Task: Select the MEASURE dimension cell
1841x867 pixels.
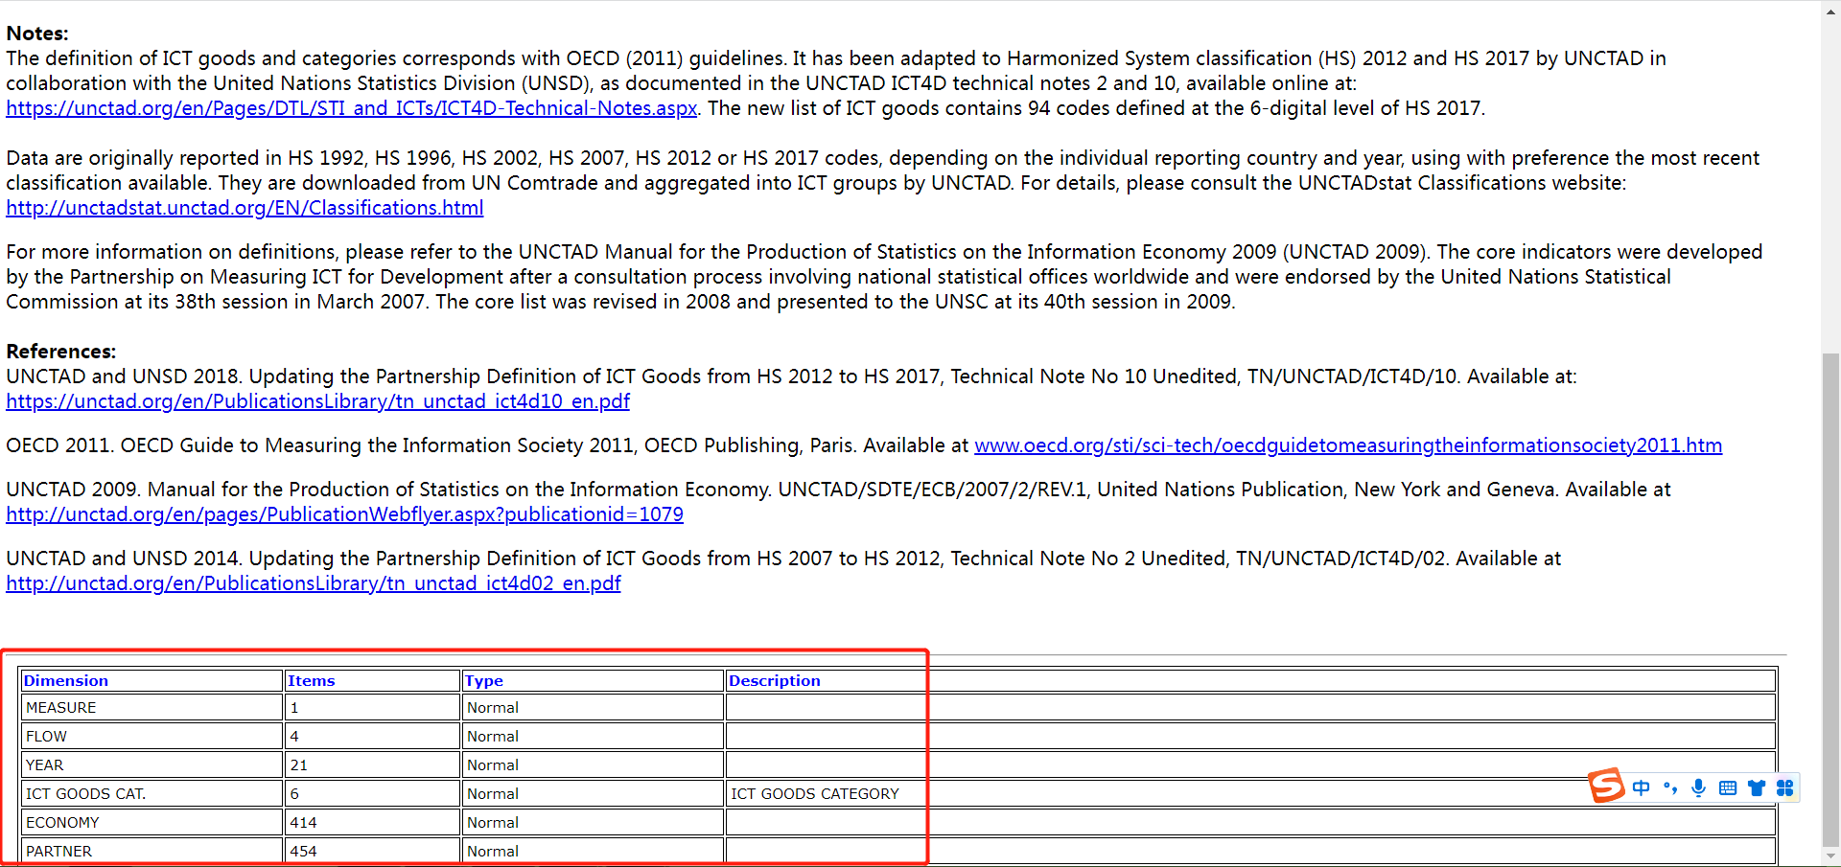Action: 152,708
